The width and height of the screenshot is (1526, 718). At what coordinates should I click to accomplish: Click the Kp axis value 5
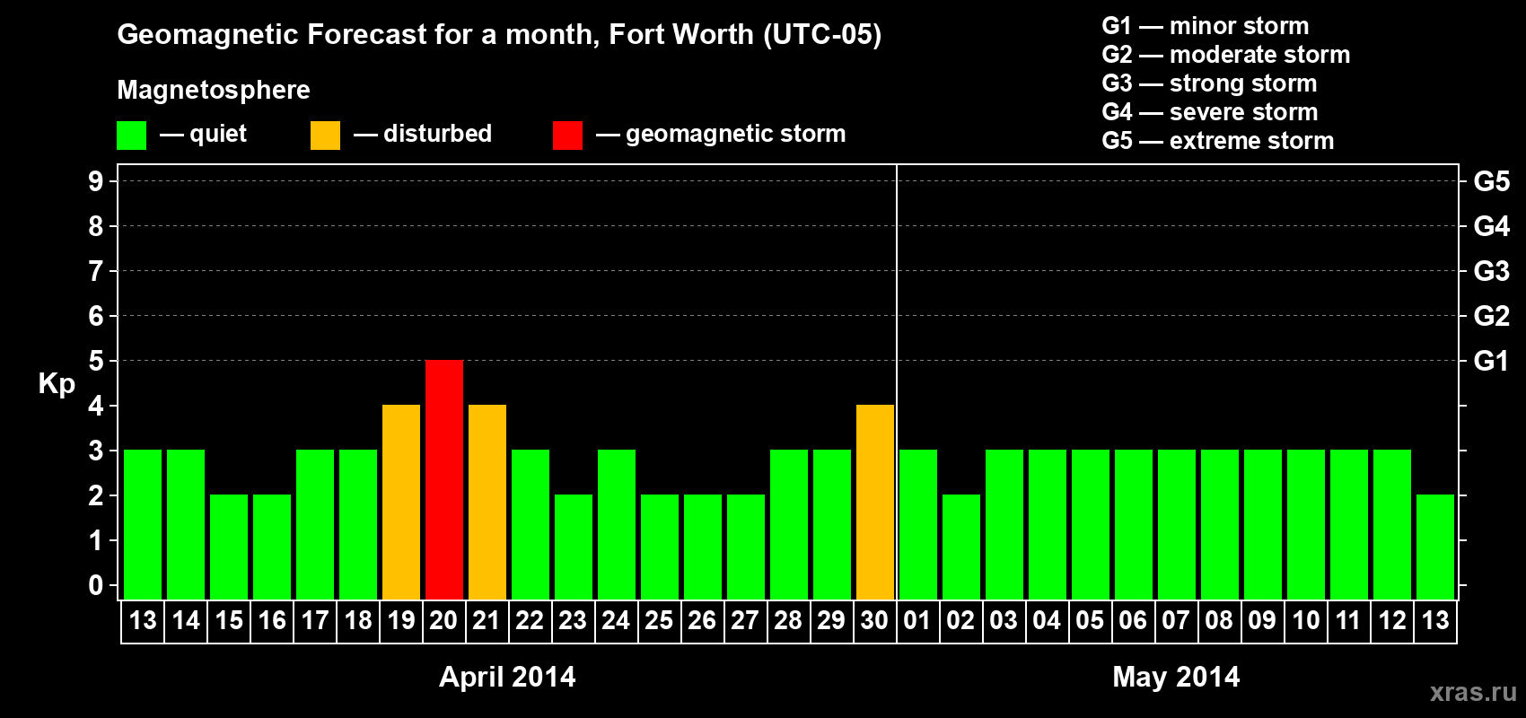96,361
